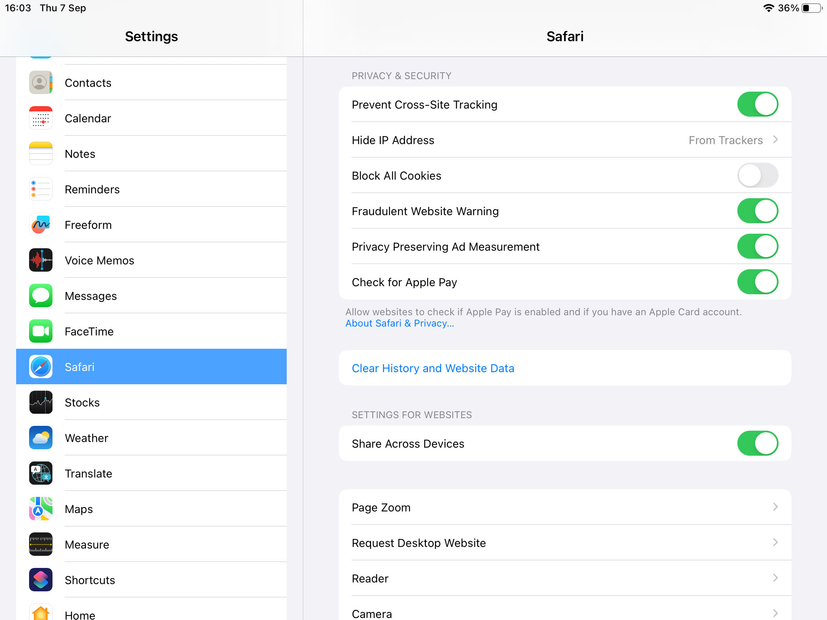Screen dimensions: 827x620
Task: Disable Fraudulent Website Warning toggle
Action: pos(757,210)
